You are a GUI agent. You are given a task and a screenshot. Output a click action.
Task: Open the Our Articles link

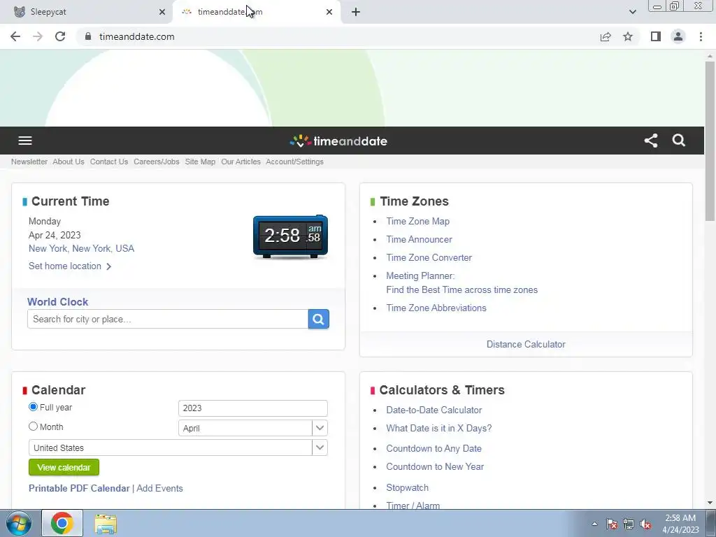pyautogui.click(x=241, y=162)
